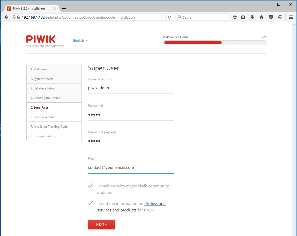Open the Professional services and products link
The image size is (297, 236).
pos(132,207)
